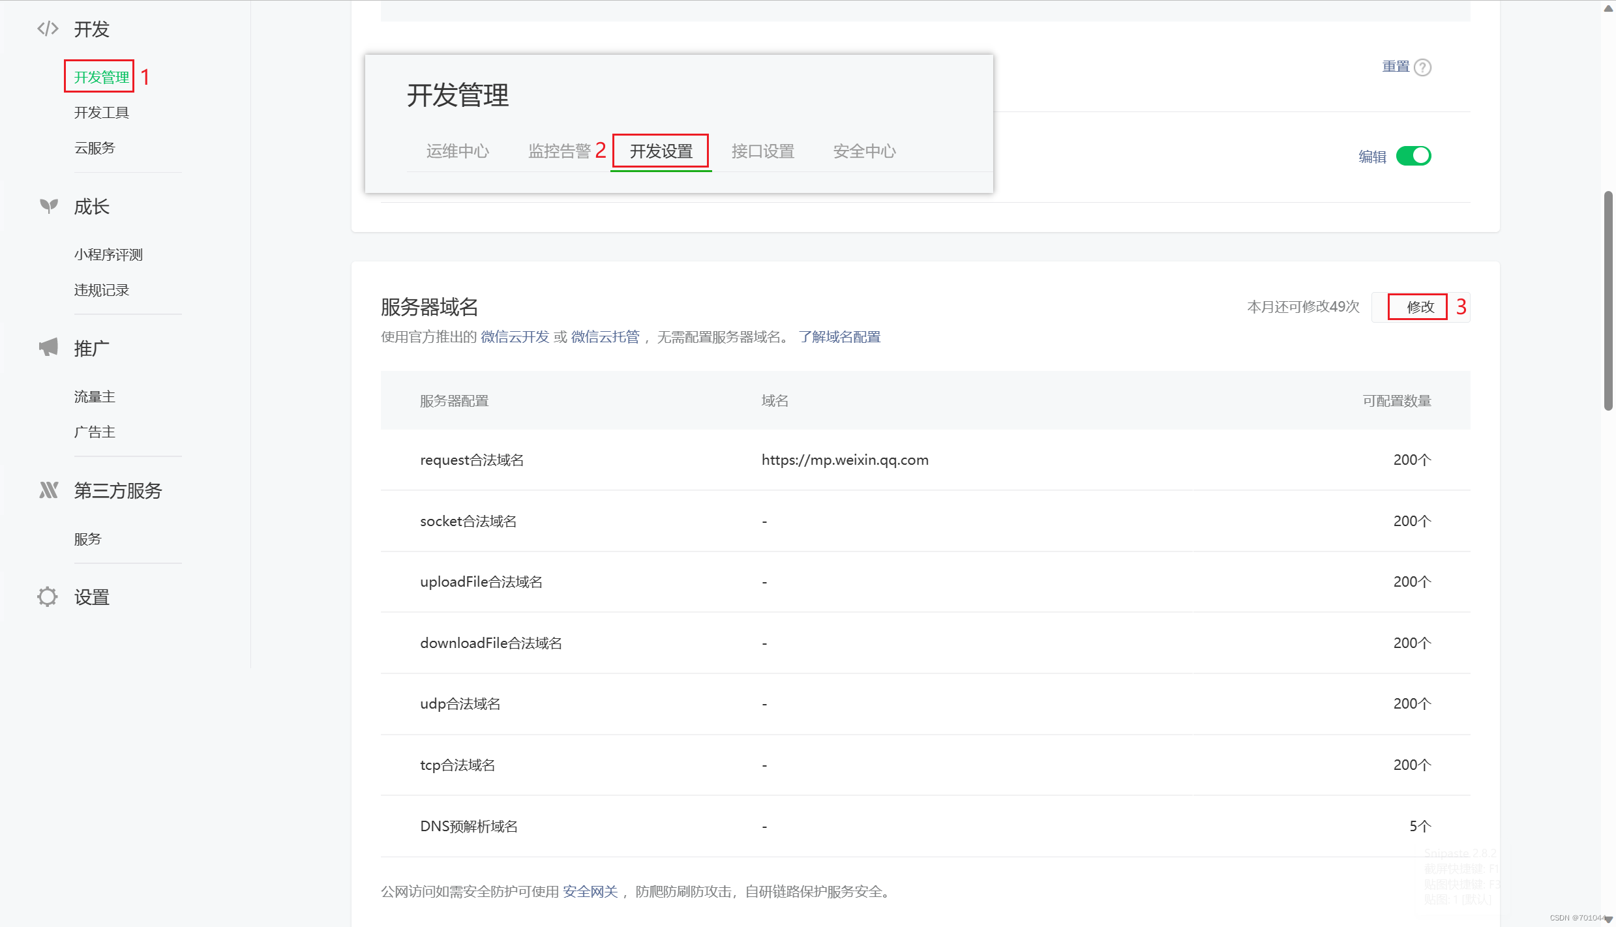
Task: Open the 微信云开发 link
Action: pyautogui.click(x=515, y=336)
